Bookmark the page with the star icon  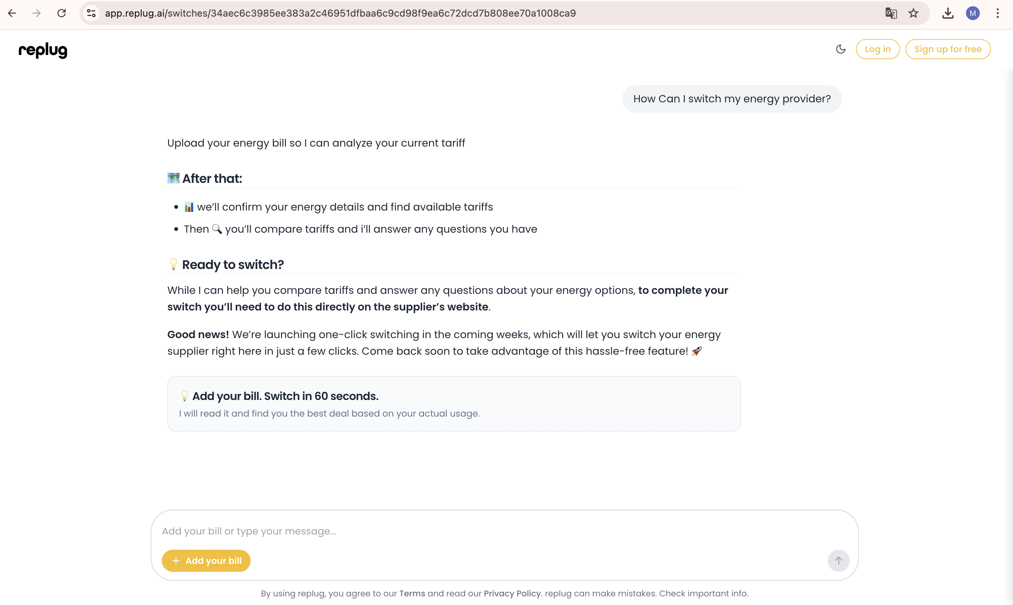pos(913,13)
